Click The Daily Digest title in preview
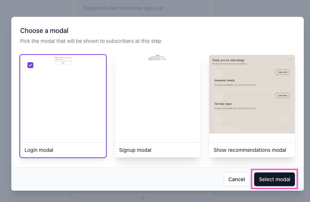 click(223, 104)
